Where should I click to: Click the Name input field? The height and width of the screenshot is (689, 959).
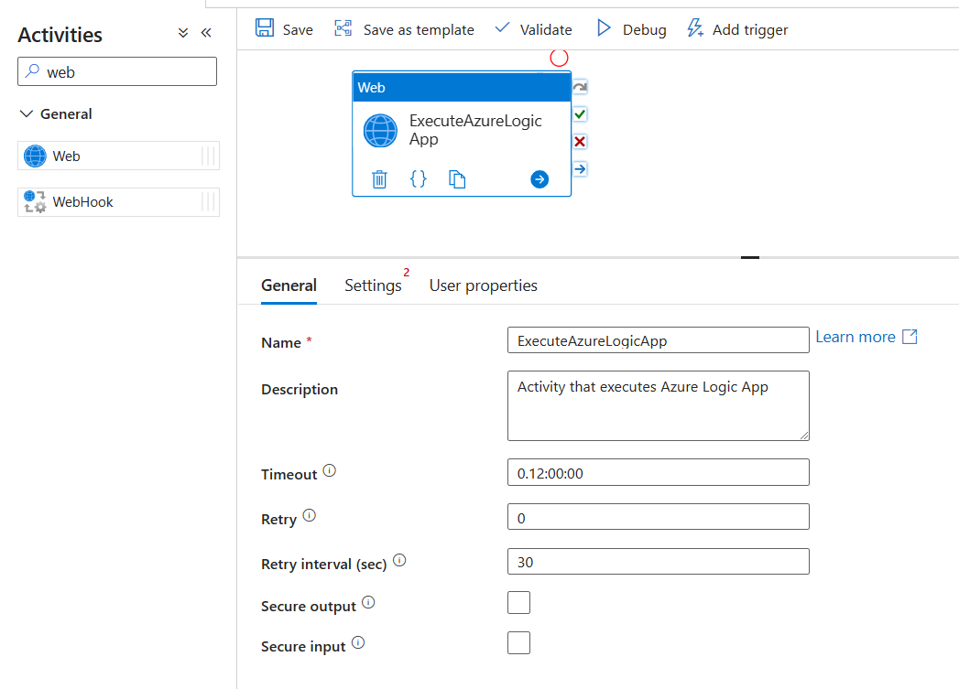point(658,340)
